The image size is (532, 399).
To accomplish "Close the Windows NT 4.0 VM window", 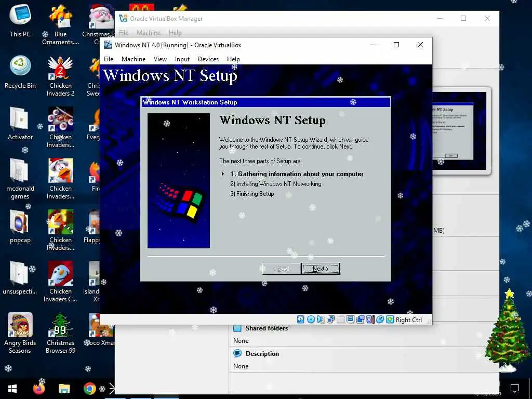I will [420, 45].
